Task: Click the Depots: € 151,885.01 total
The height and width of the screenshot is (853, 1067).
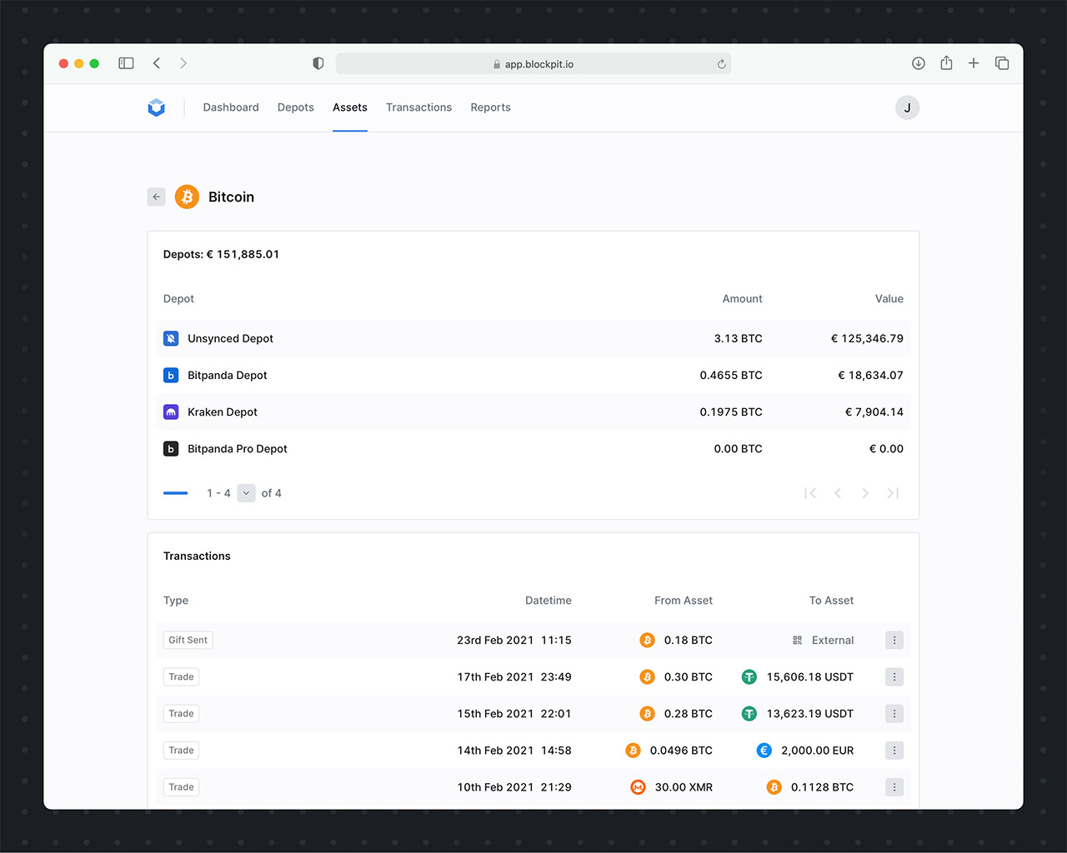Action: pyautogui.click(x=221, y=254)
